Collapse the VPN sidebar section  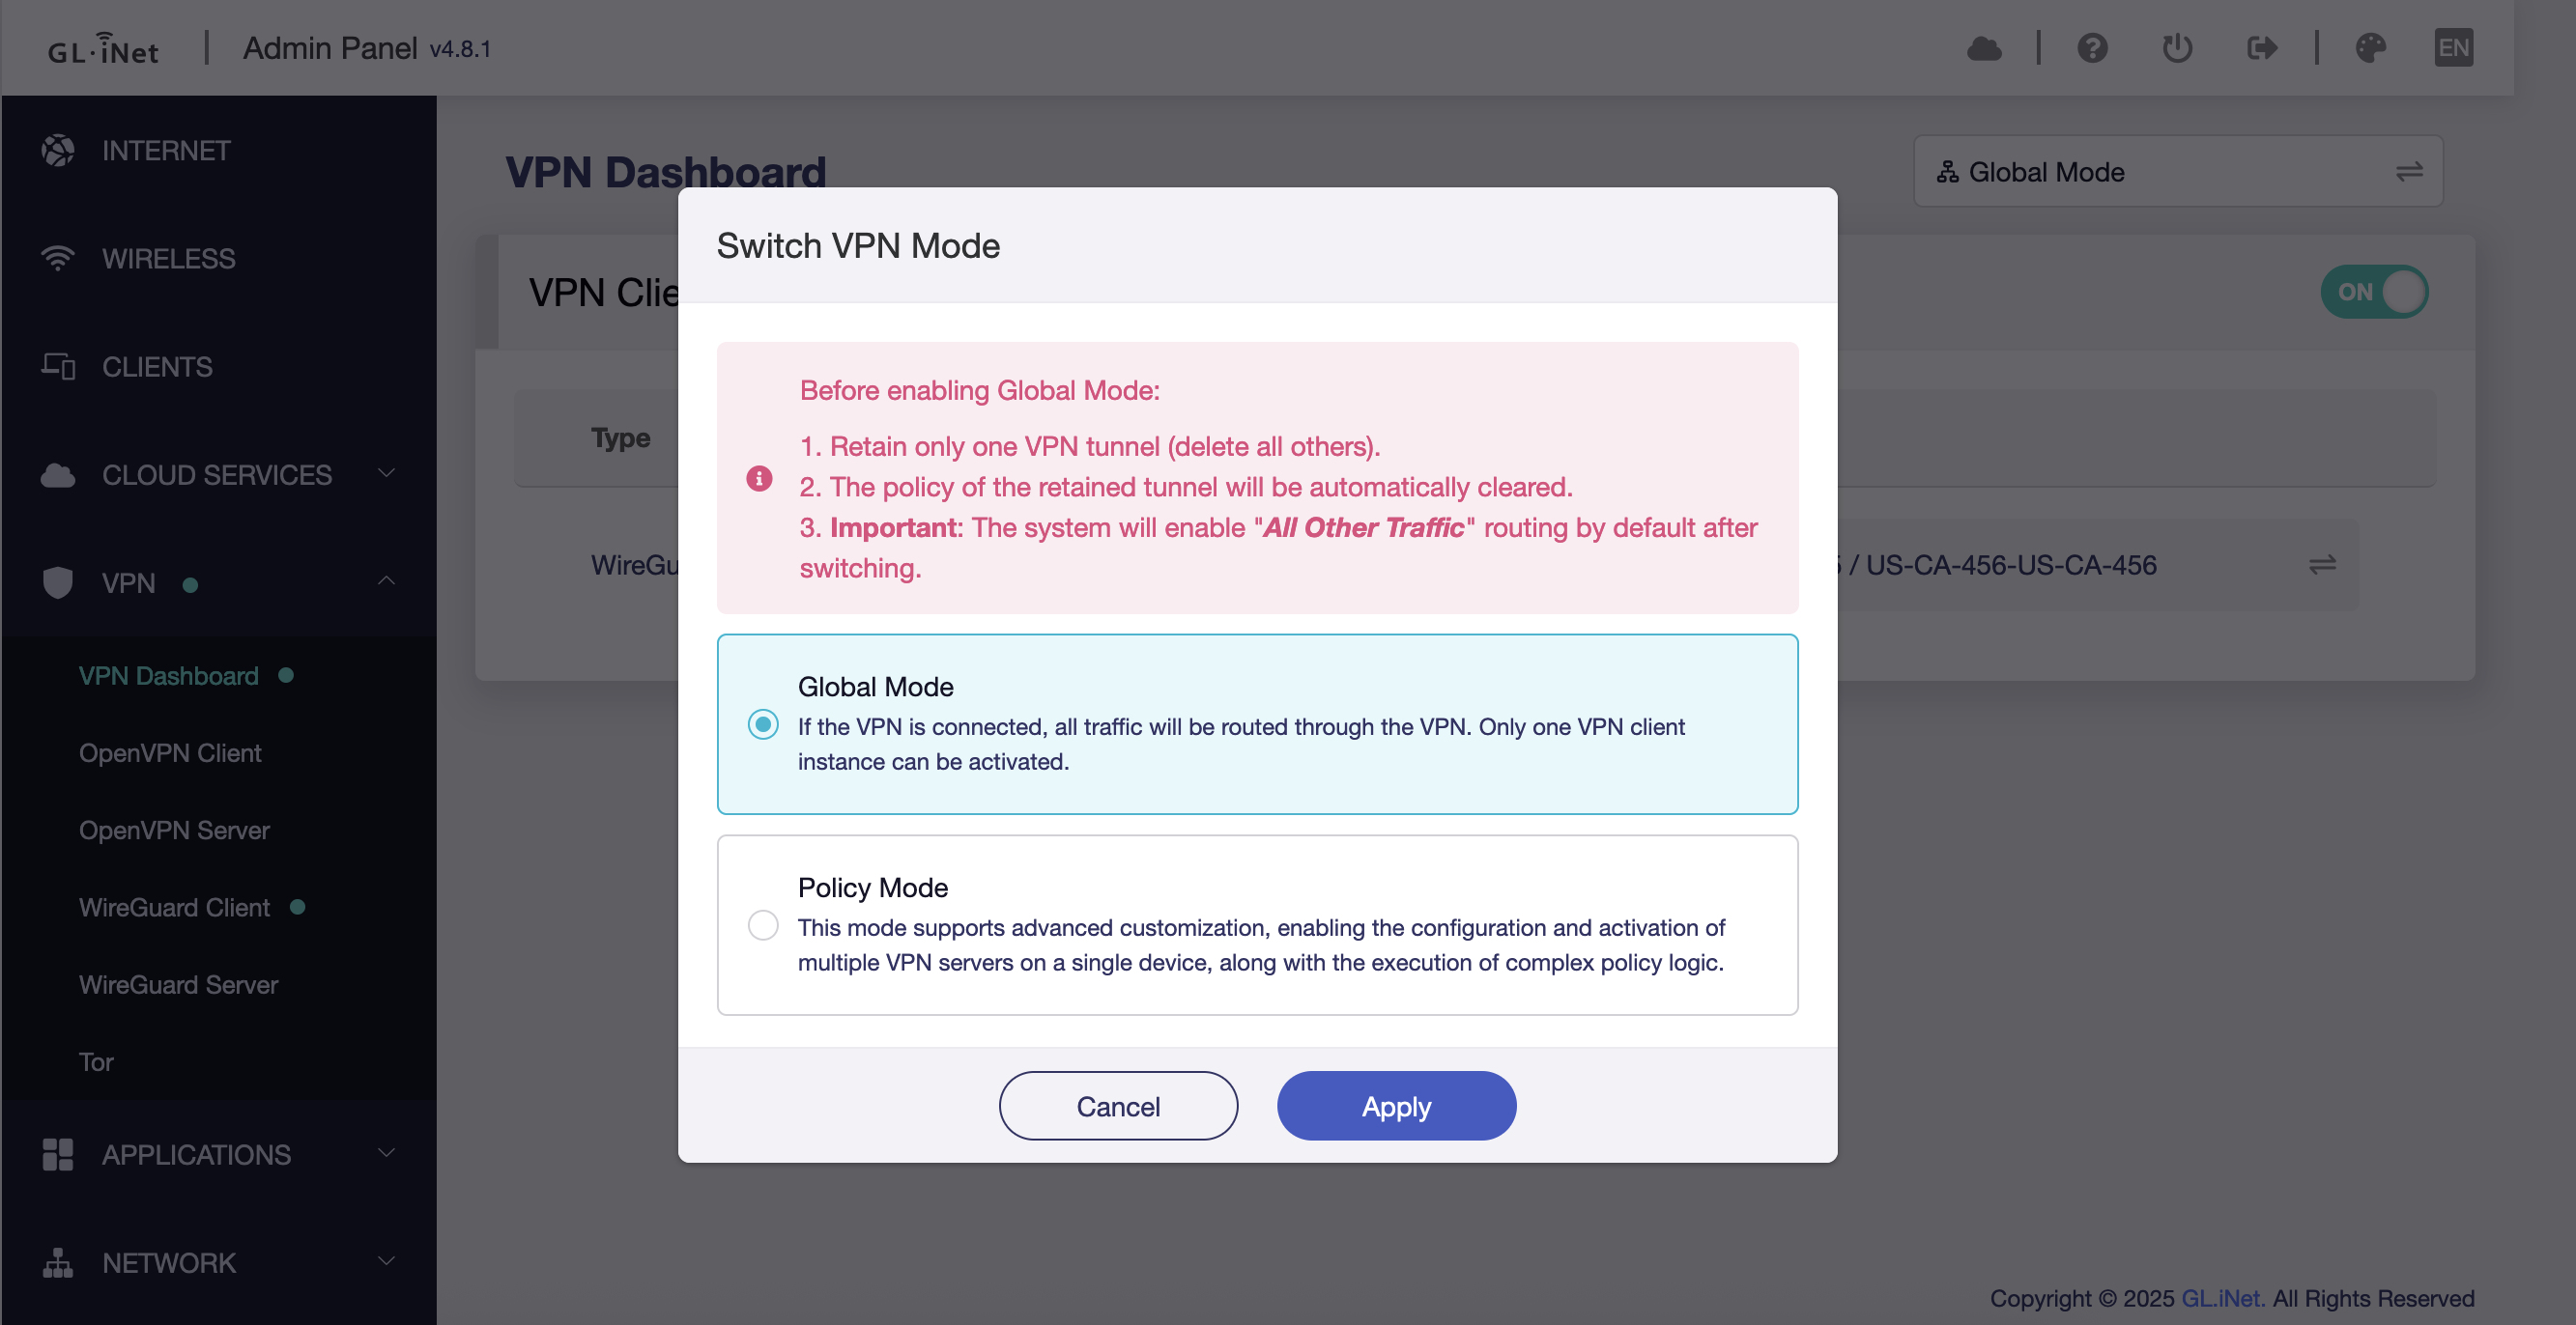pyautogui.click(x=386, y=582)
